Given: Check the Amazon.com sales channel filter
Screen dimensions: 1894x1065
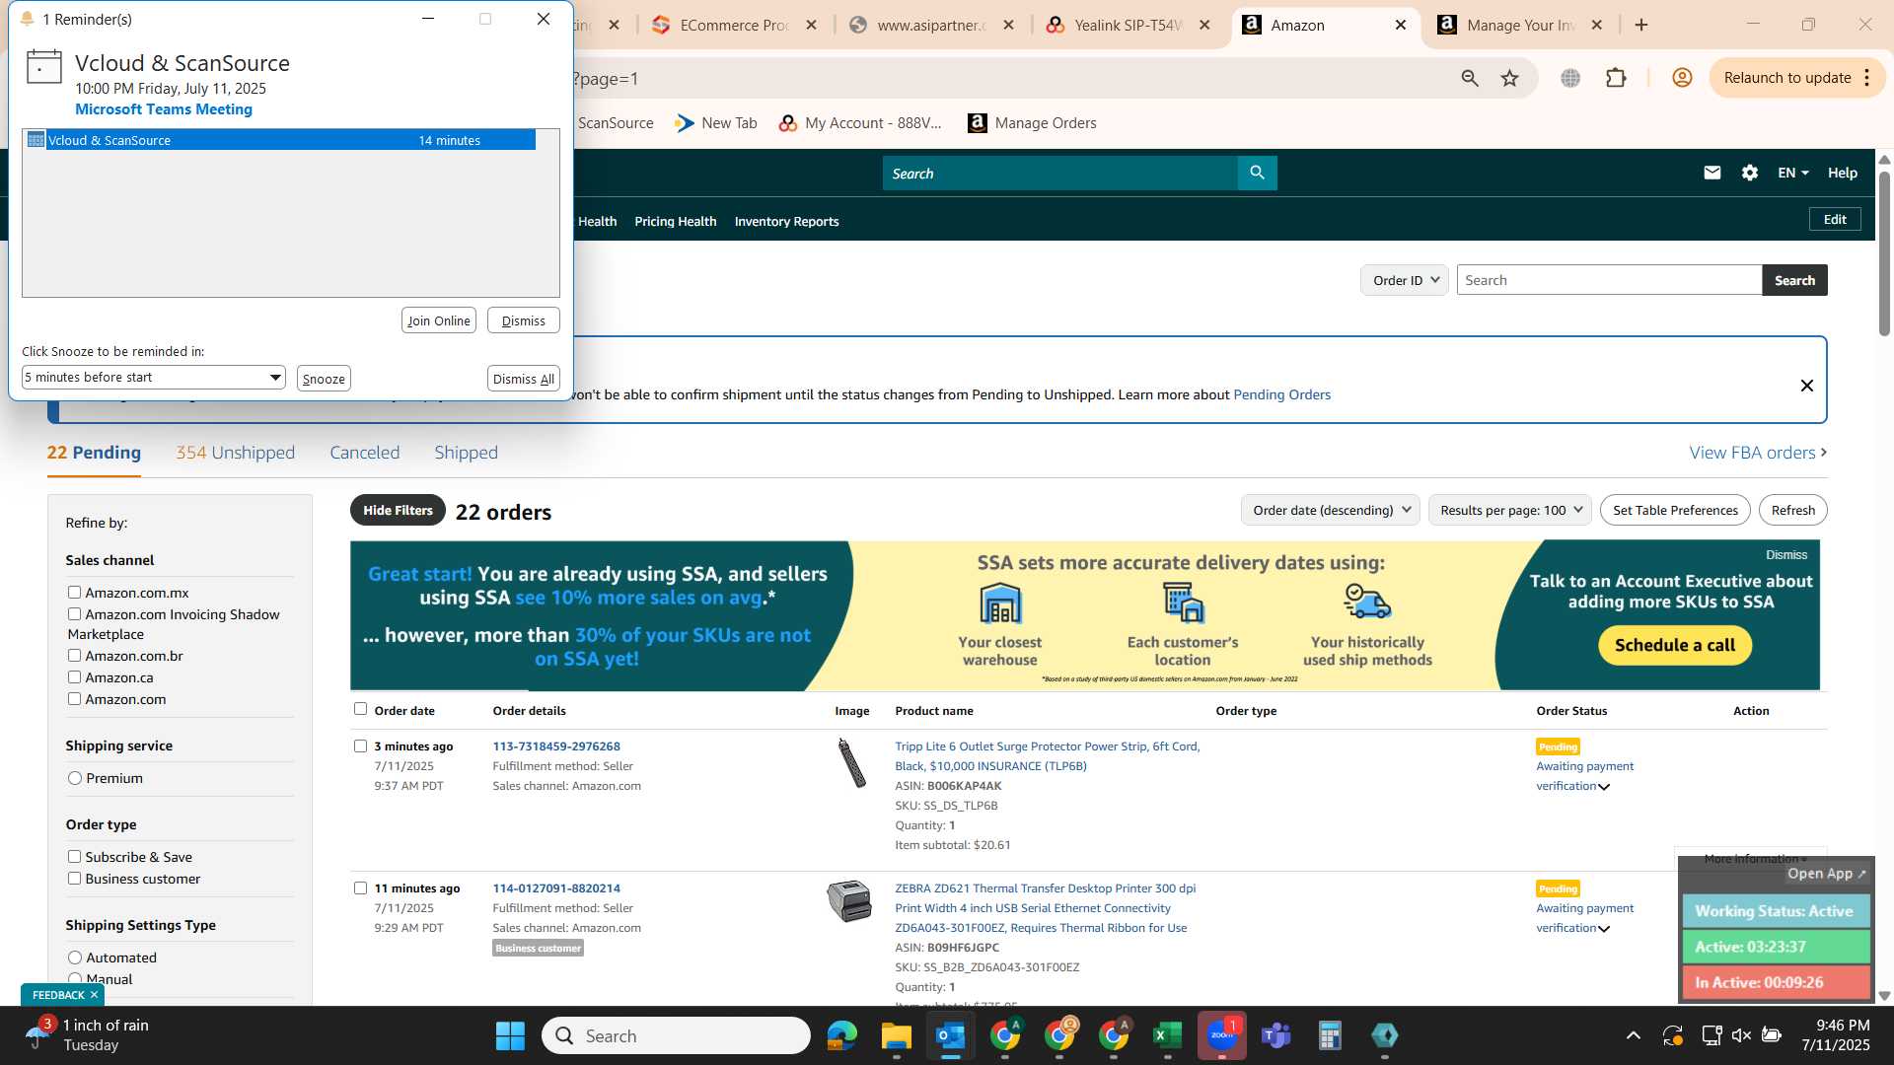Looking at the screenshot, I should click(74, 699).
